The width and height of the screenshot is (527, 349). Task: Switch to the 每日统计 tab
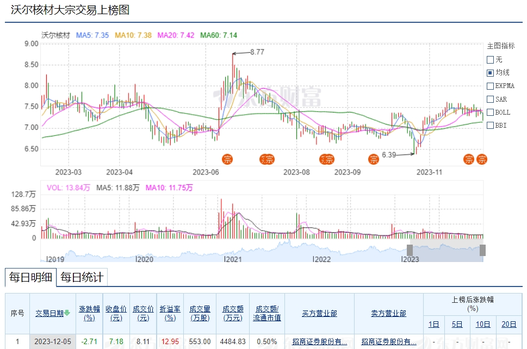82,277
